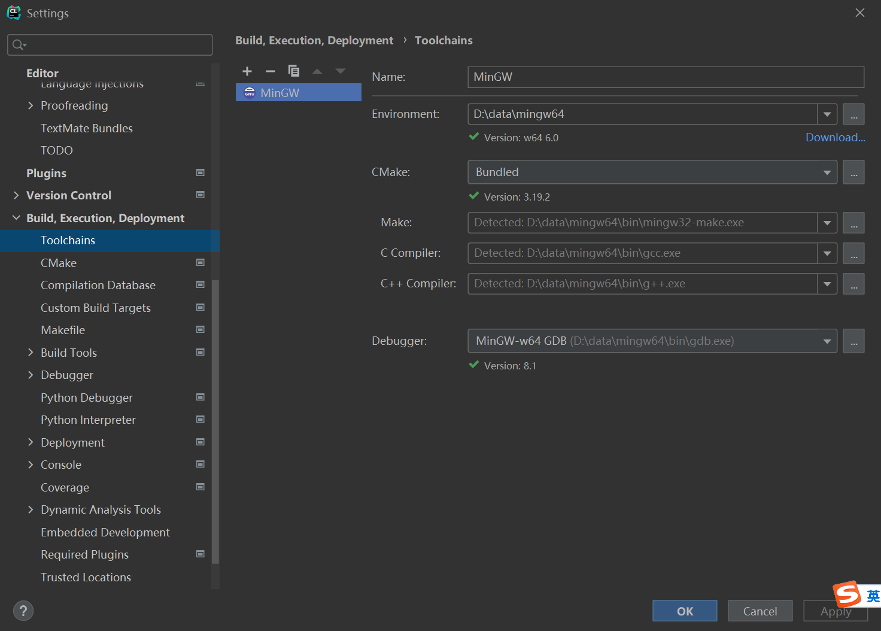Collapse Build, Execution, Deployment section
Viewport: 881px width, 631px height.
(x=16, y=218)
